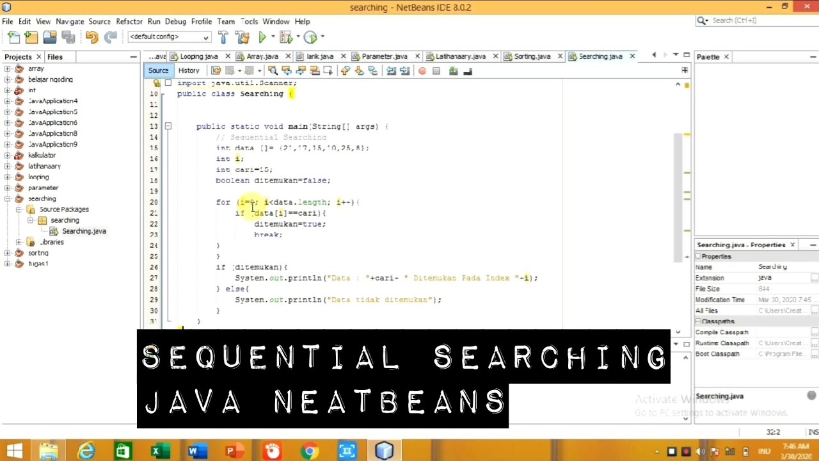Viewport: 819px width, 461px height.
Task: Click the Open Project toolbar icon
Action: tap(49, 37)
